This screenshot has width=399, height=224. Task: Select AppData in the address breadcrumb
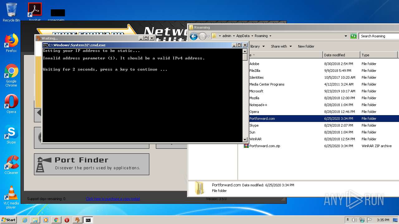coord(243,36)
